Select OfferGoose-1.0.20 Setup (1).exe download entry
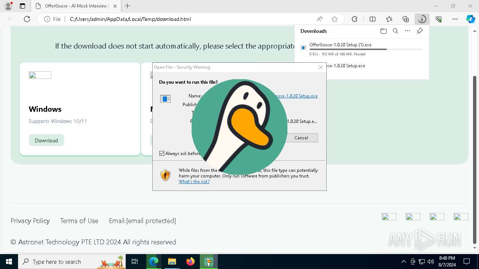This screenshot has width=479, height=269. click(x=361, y=49)
